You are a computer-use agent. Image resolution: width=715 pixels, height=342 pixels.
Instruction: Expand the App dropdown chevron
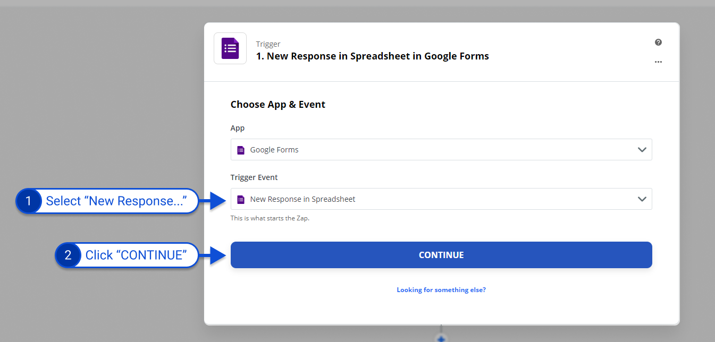coord(642,150)
